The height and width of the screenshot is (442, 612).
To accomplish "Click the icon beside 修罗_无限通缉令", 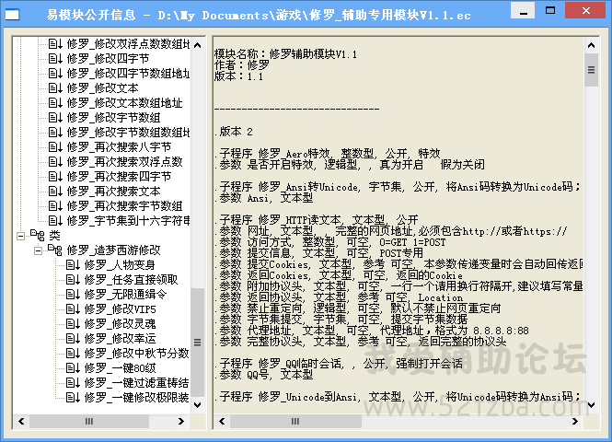I will 73,294.
